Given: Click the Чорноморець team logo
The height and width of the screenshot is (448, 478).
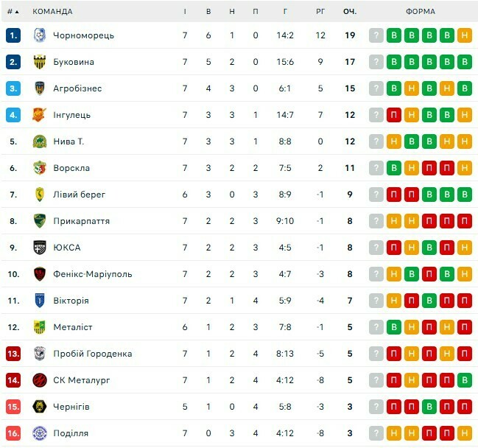Looking at the screenshot, I should [x=40, y=35].
